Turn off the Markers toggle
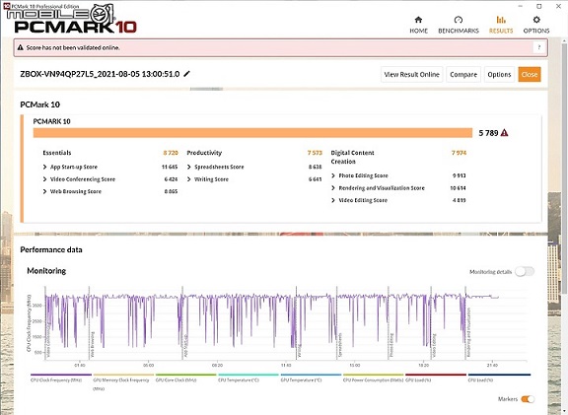This screenshot has width=568, height=415. tap(528, 399)
